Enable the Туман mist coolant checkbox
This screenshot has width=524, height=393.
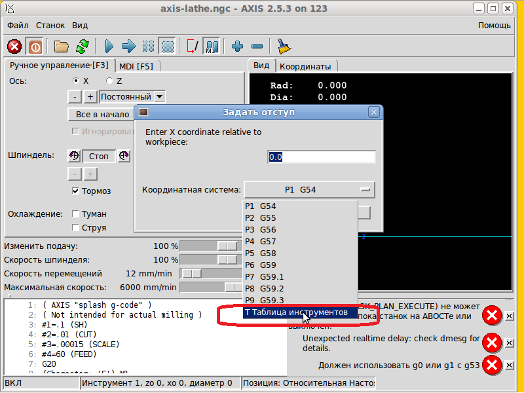[75, 214]
